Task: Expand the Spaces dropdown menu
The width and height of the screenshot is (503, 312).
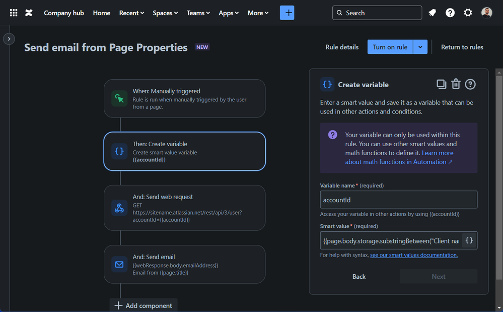Action: click(x=165, y=13)
